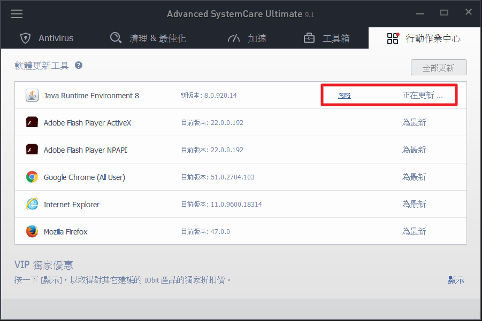This screenshot has width=482, height=321.
Task: Switch to the Antivirus tab
Action: (x=47, y=38)
